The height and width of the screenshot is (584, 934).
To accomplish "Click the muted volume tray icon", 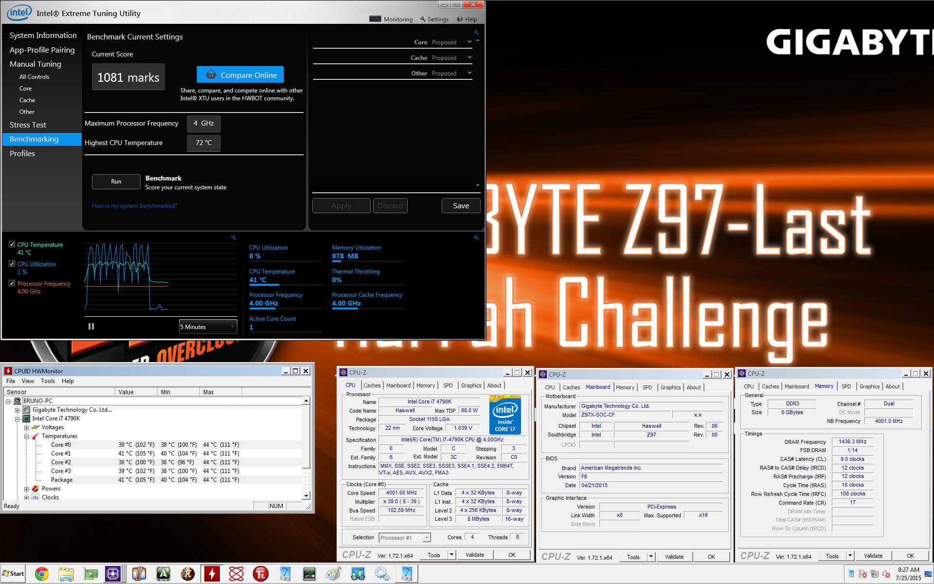I will (886, 574).
